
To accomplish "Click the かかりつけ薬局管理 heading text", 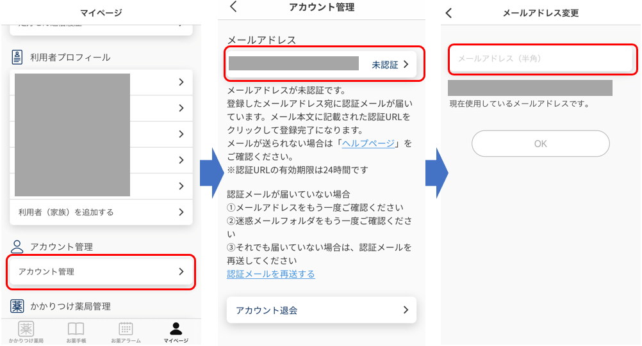I will pyautogui.click(x=70, y=306).
